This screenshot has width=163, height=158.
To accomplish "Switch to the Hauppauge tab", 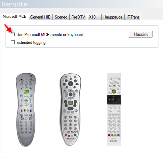I will click(x=113, y=17).
